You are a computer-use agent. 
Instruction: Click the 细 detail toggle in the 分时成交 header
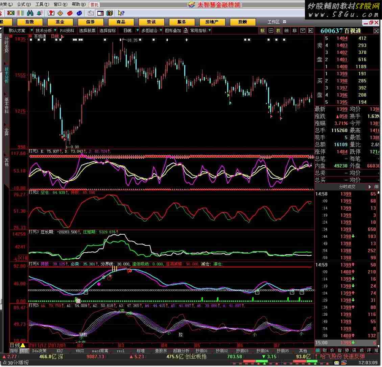376,187
